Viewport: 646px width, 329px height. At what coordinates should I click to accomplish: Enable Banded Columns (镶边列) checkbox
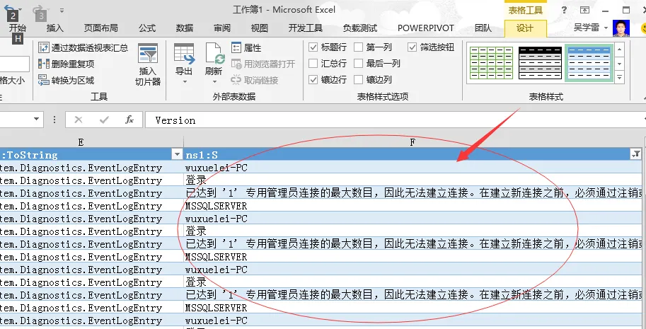pyautogui.click(x=359, y=79)
